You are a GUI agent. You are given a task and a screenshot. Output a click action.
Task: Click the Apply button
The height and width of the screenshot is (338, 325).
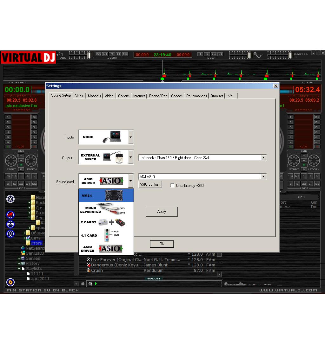(x=162, y=212)
